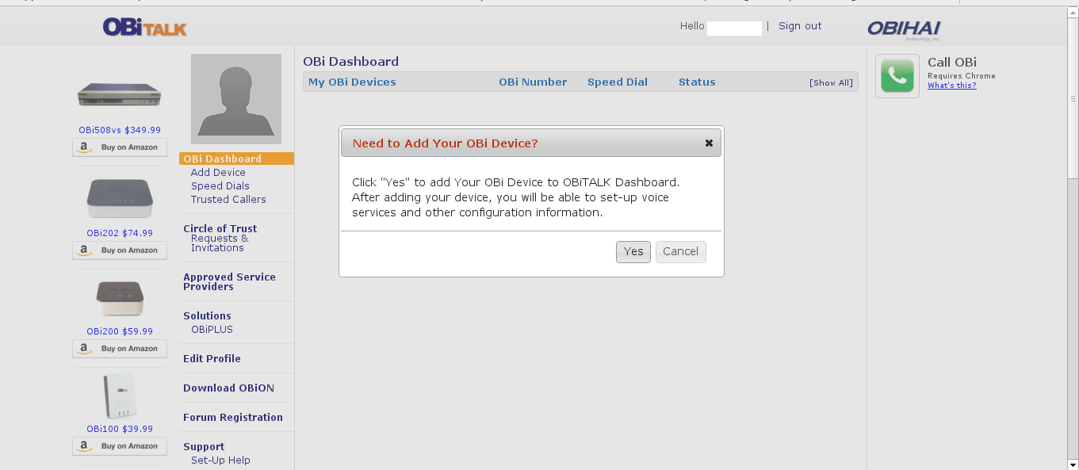The width and height of the screenshot is (1079, 470).
Task: Click Buy on Amazon under OBi100
Action: pos(120,446)
